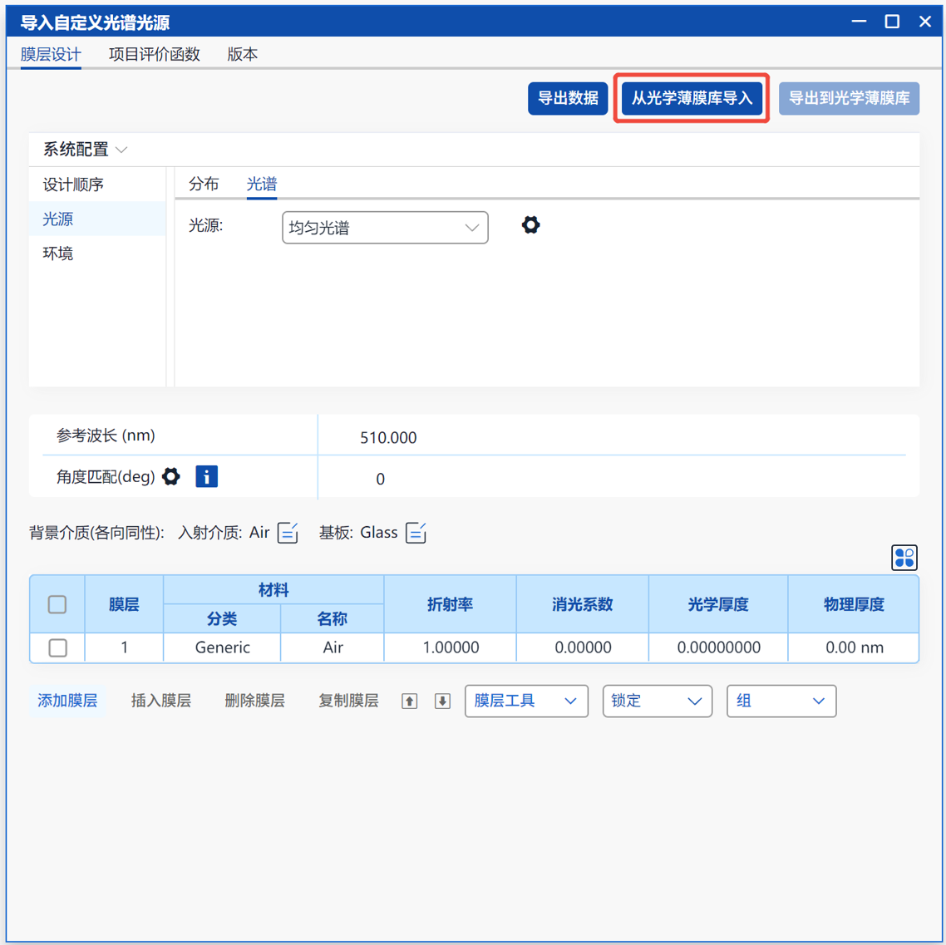Open the 组 dropdown
The width and height of the screenshot is (946, 945).
click(x=781, y=701)
